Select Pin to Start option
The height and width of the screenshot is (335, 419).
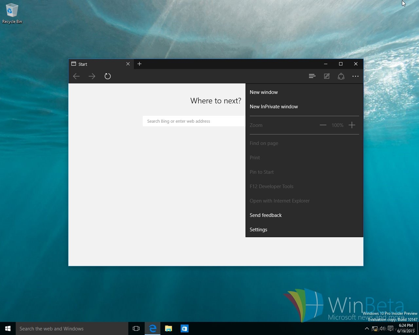(x=304, y=172)
